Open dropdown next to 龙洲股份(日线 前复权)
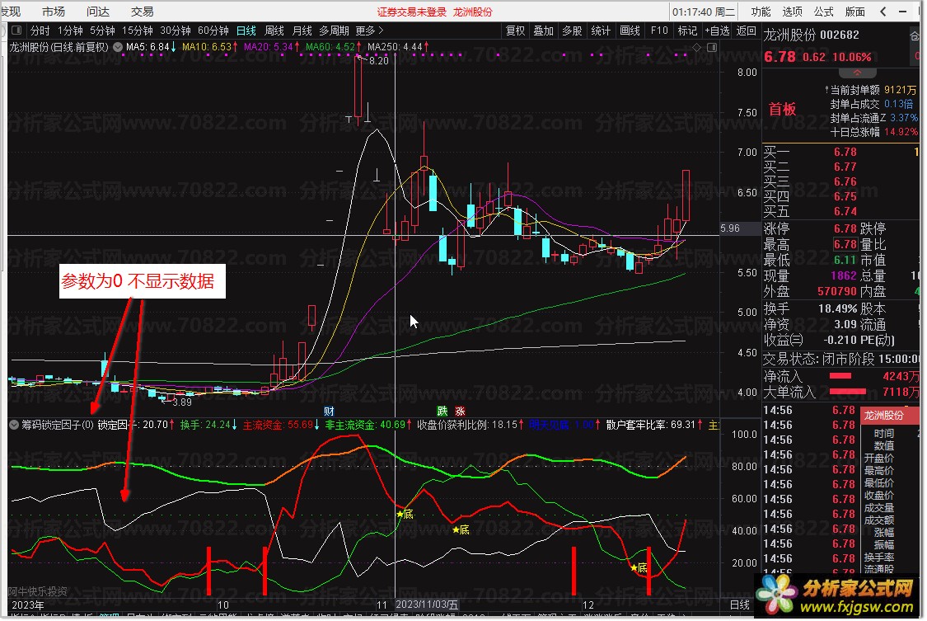927x621 pixels. tap(118, 47)
